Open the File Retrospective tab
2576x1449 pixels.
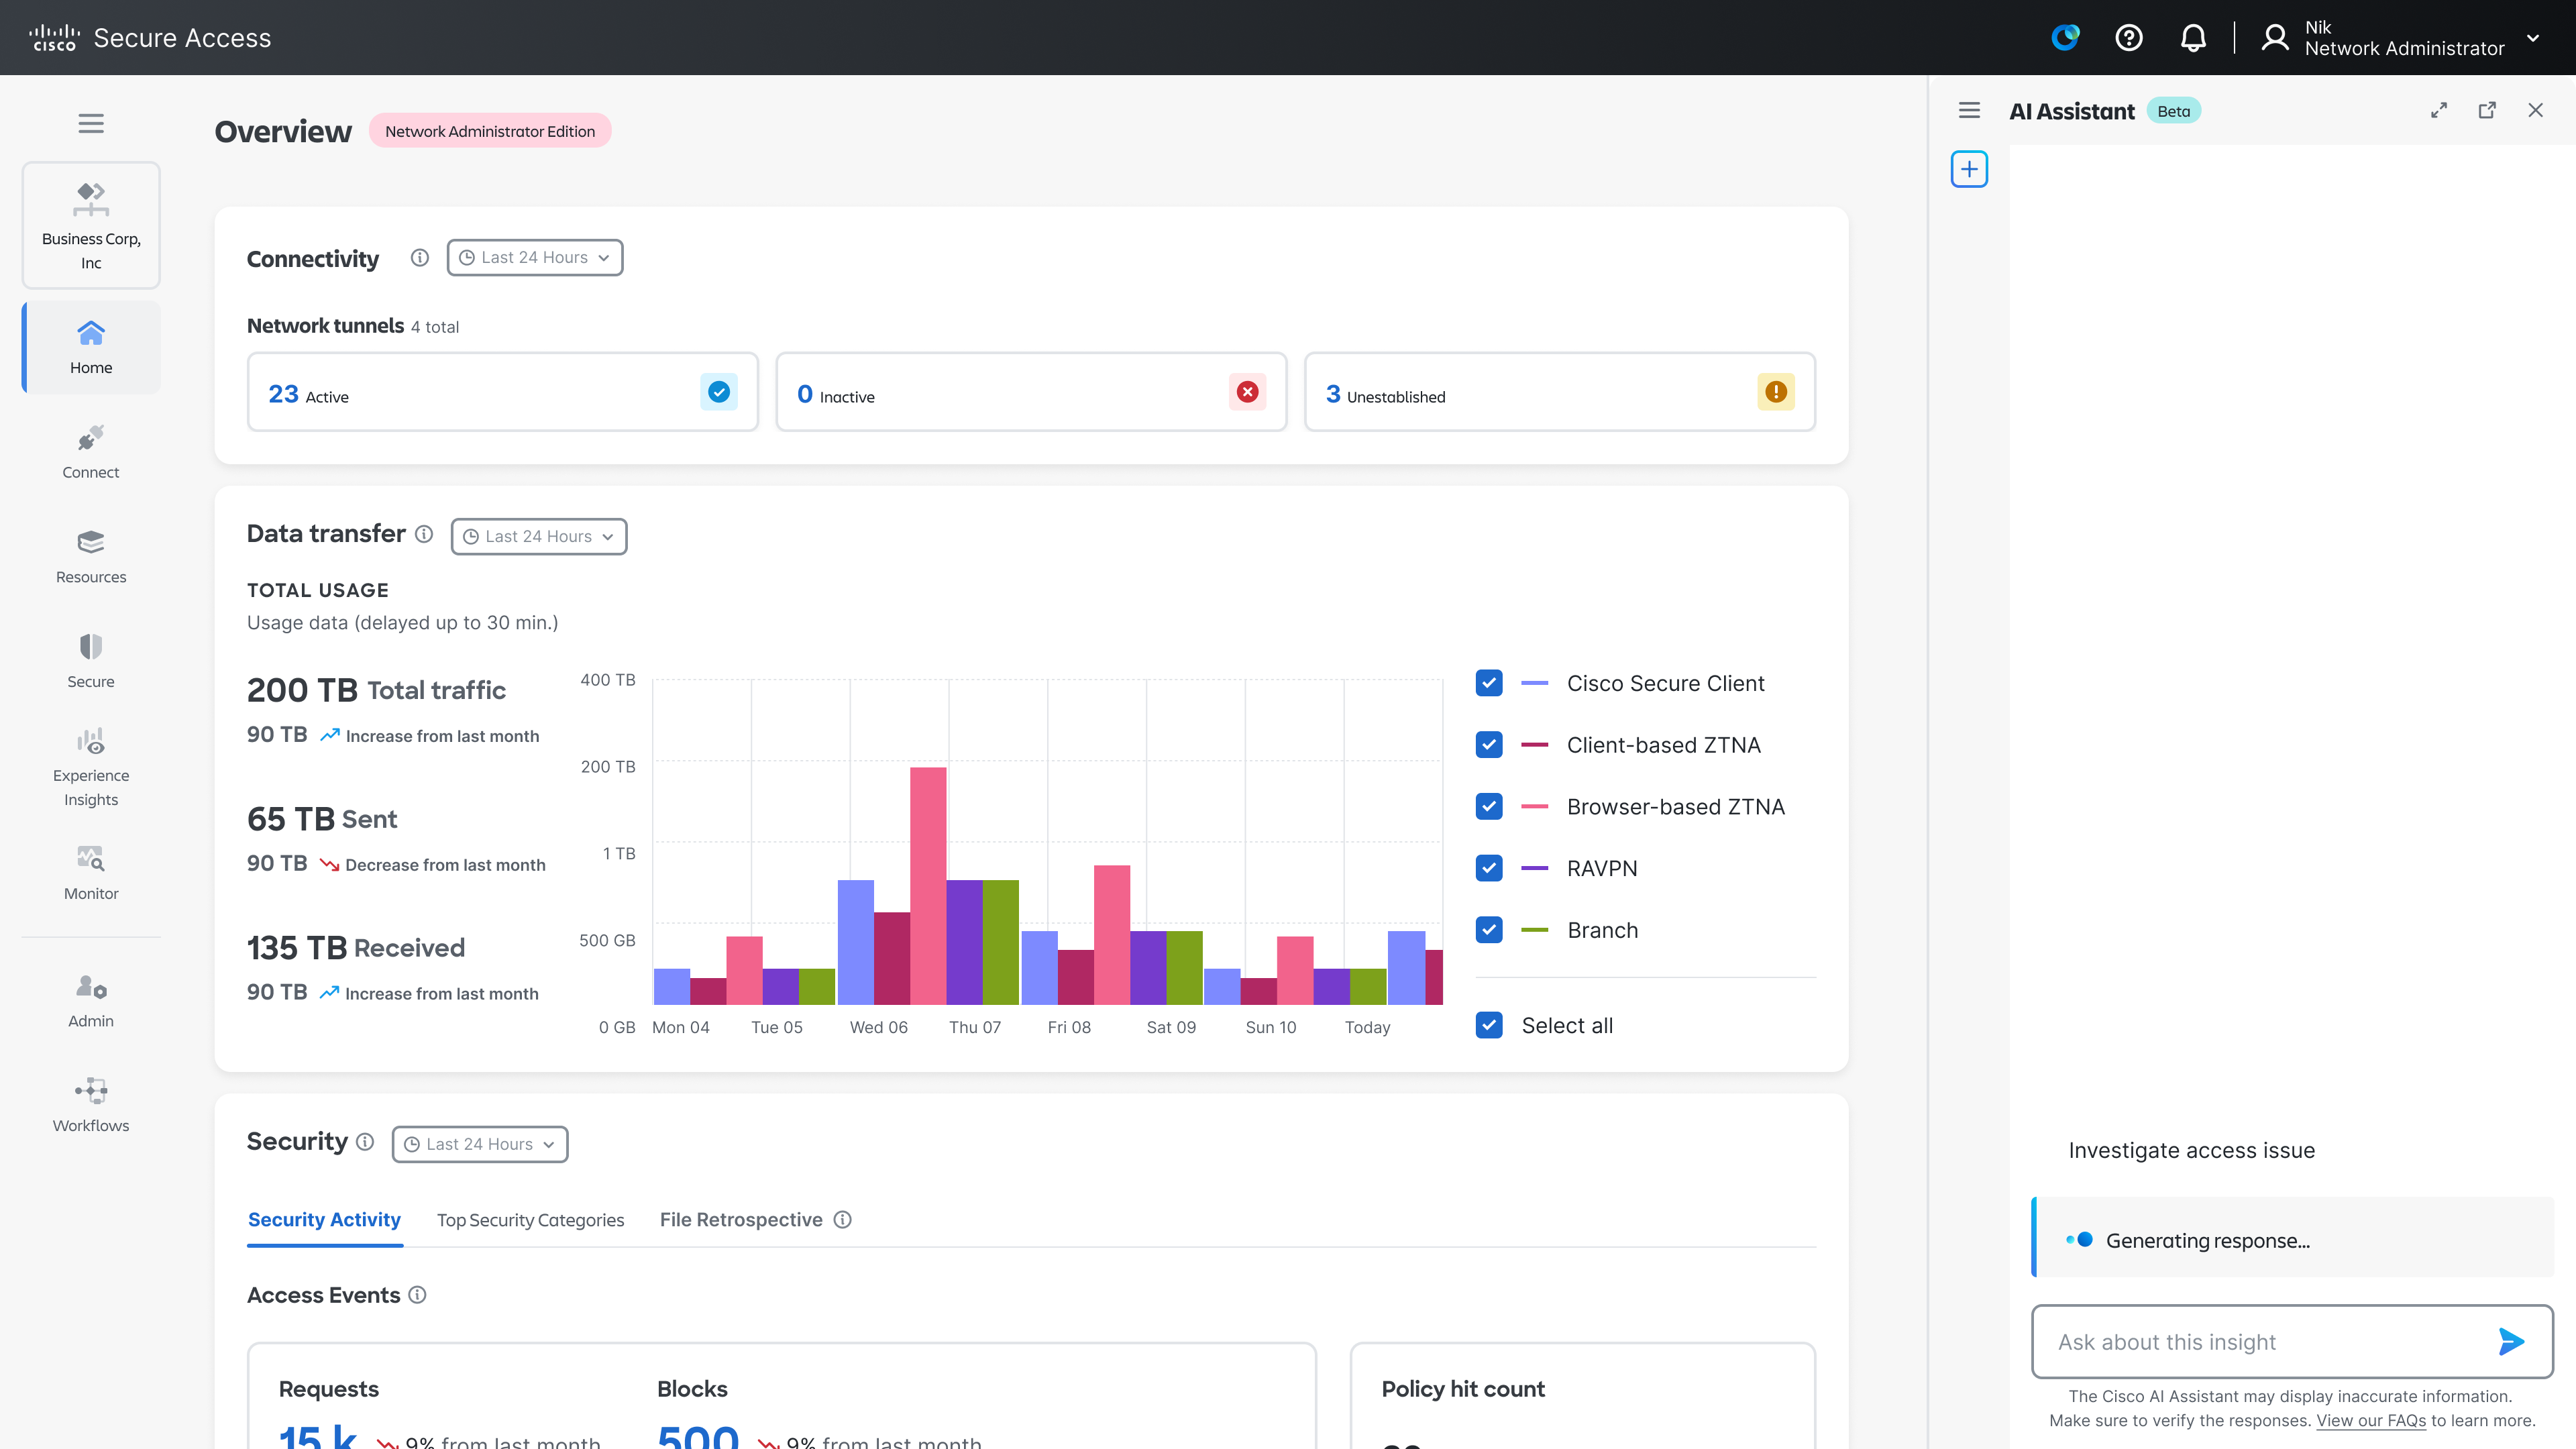click(x=740, y=1220)
